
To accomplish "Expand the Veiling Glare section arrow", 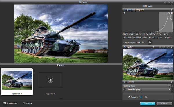I will 169,86.
